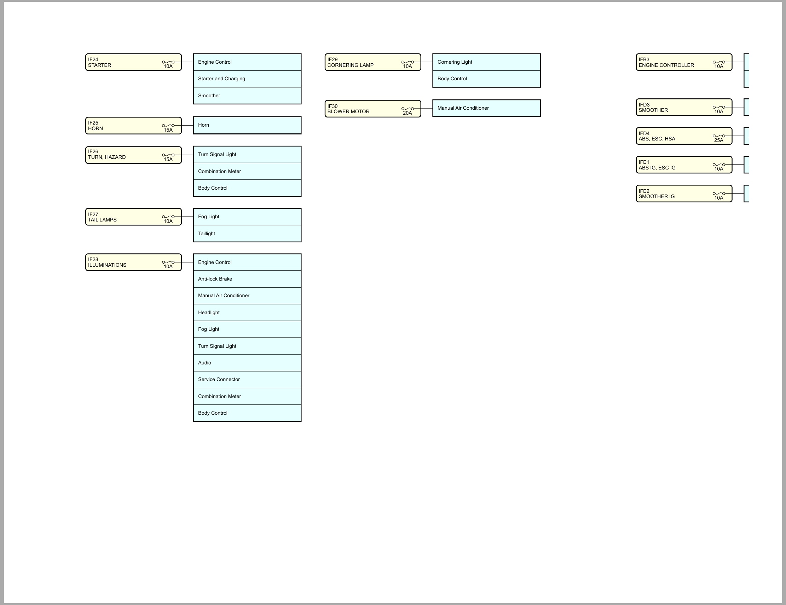786x605 pixels.
Task: Open Manual Air Conditioner under IF30 BLOWER MOTOR
Action: (x=487, y=108)
